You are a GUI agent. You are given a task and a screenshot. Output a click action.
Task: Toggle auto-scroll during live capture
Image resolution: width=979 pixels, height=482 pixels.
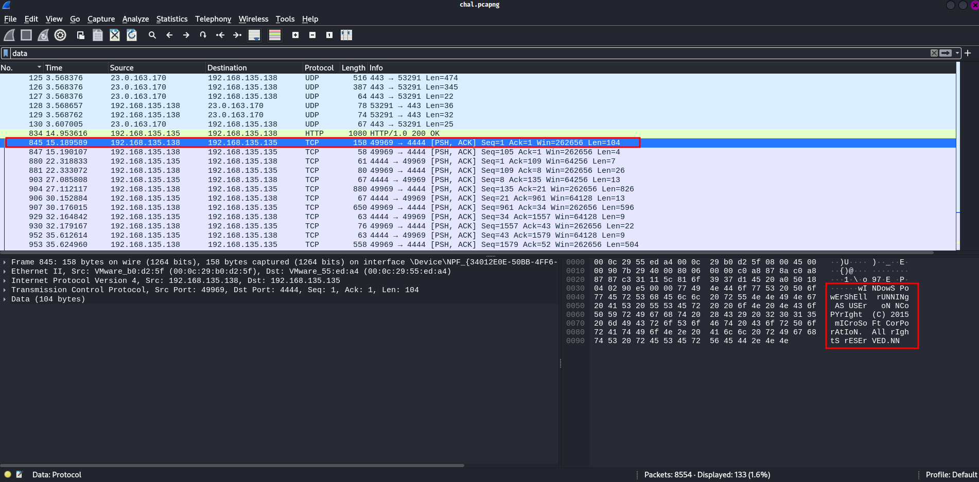click(254, 35)
